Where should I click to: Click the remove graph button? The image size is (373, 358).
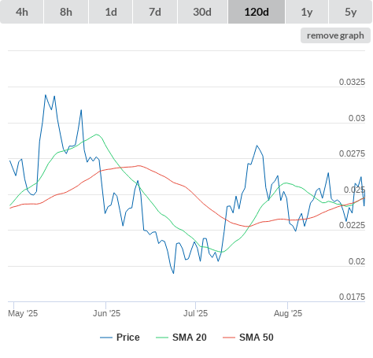335,35
